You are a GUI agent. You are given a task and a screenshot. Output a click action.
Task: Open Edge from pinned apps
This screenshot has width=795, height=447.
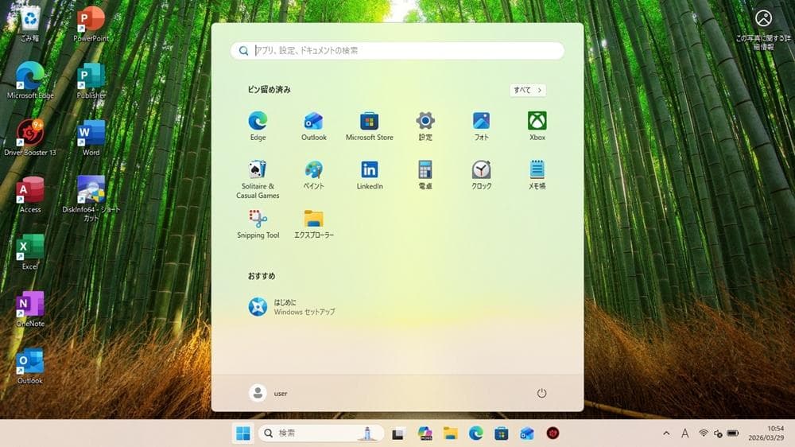(x=258, y=126)
